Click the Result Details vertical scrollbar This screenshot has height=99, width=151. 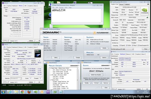point(78,79)
